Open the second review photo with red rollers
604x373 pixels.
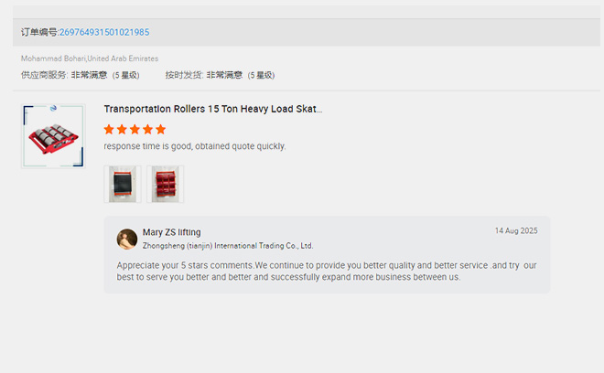[x=165, y=184]
